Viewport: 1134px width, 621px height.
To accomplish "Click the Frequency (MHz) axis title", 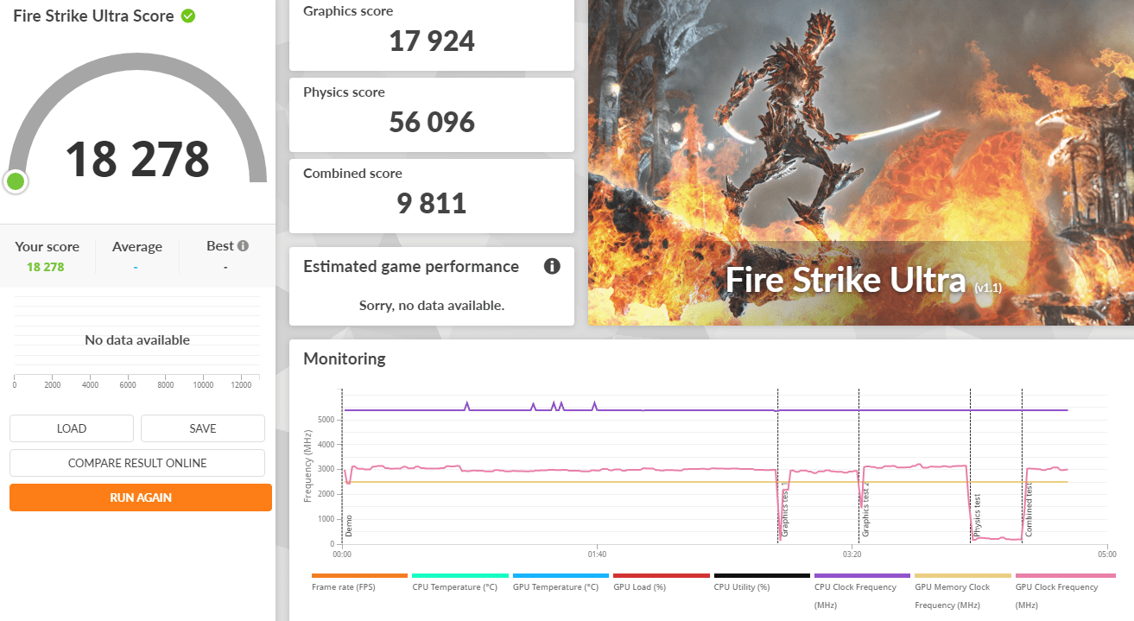I will 307,466.
